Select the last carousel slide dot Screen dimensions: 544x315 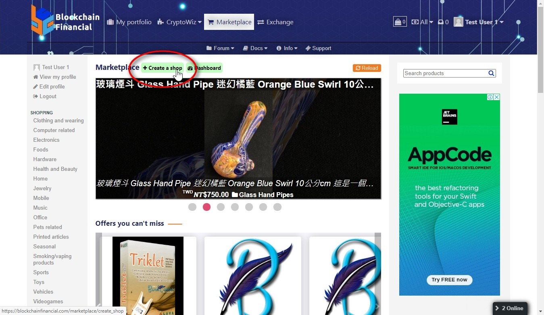pos(277,207)
